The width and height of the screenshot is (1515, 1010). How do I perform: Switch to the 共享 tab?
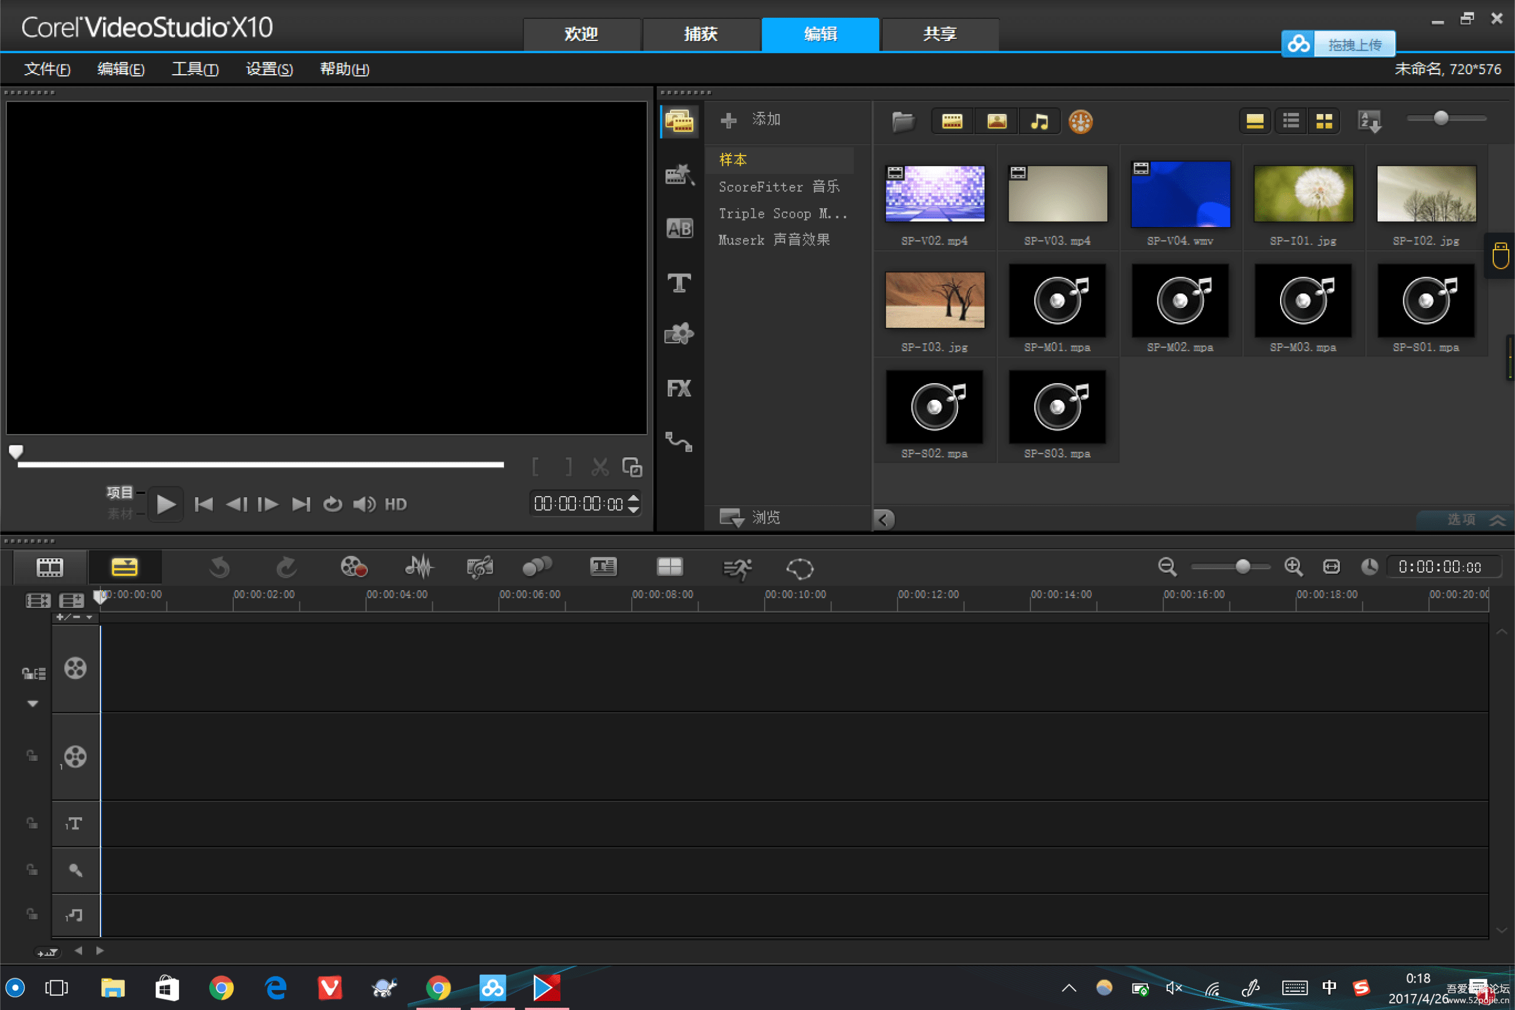coord(940,34)
